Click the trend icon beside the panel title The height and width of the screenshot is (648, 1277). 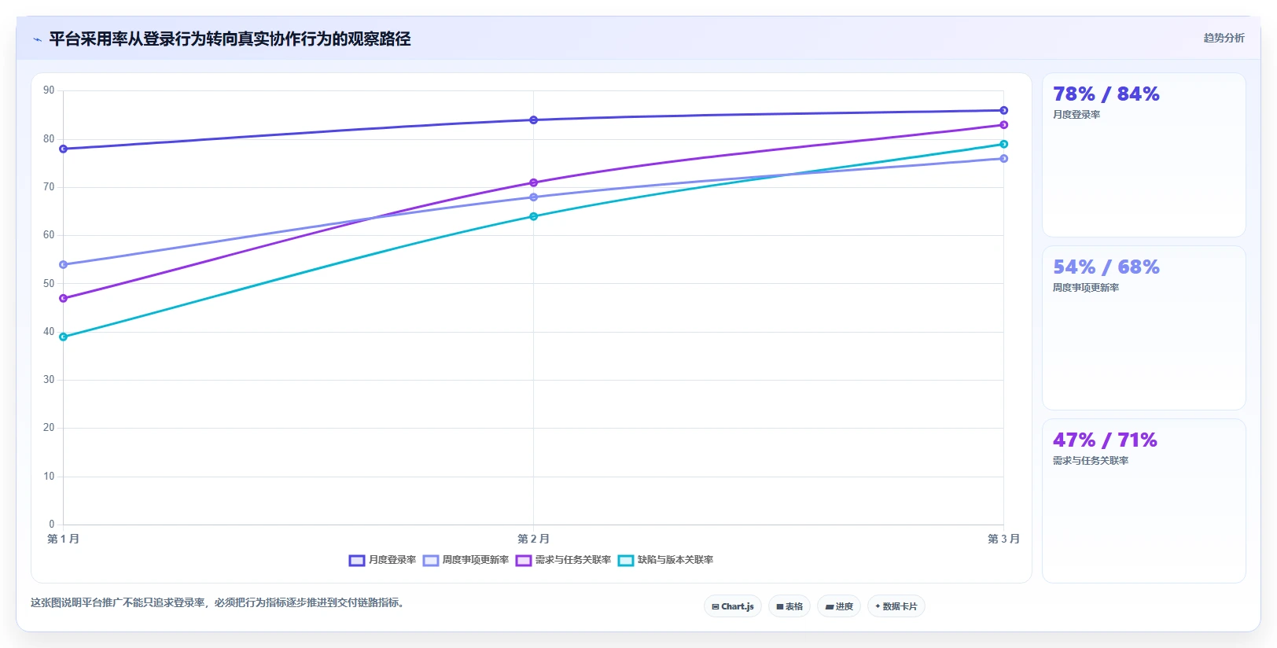(37, 39)
